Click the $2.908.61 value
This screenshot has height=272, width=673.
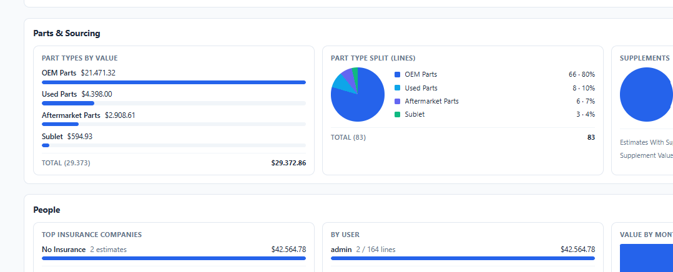pyautogui.click(x=120, y=115)
